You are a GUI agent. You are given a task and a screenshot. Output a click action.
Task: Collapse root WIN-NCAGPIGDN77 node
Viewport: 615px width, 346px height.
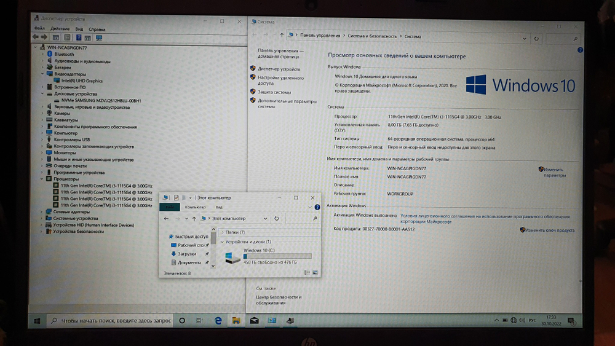[x=35, y=47]
